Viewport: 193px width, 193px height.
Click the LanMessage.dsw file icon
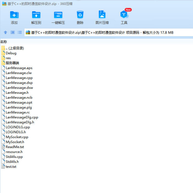(x=3, y=87)
